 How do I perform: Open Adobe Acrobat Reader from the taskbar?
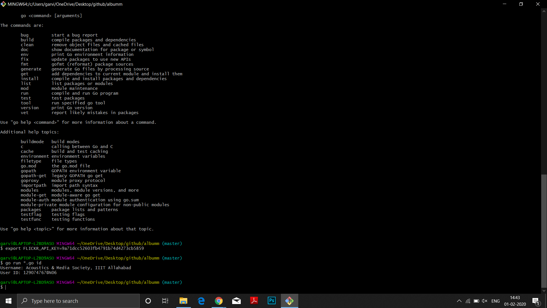pos(254,301)
